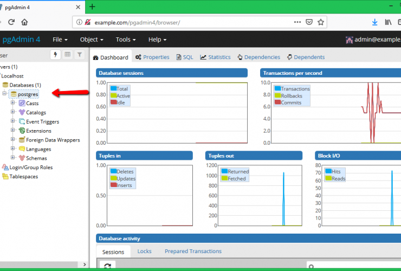401x271 pixels.
Task: Click the Firefox downloads arrow icon
Action: [374, 22]
